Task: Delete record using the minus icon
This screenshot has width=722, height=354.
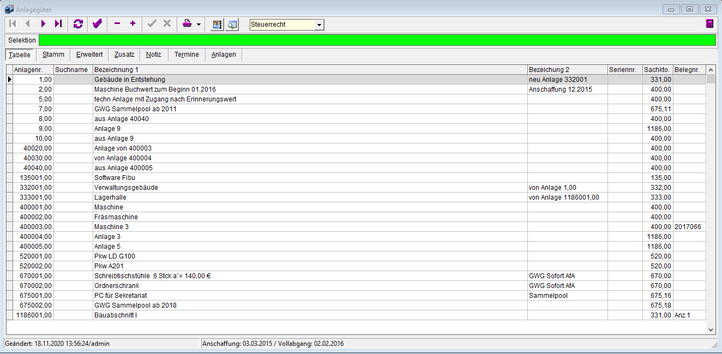Action: coord(117,24)
